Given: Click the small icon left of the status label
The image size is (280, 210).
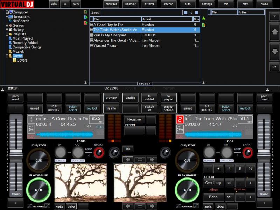Looking at the screenshot, I should click(x=2, y=90).
